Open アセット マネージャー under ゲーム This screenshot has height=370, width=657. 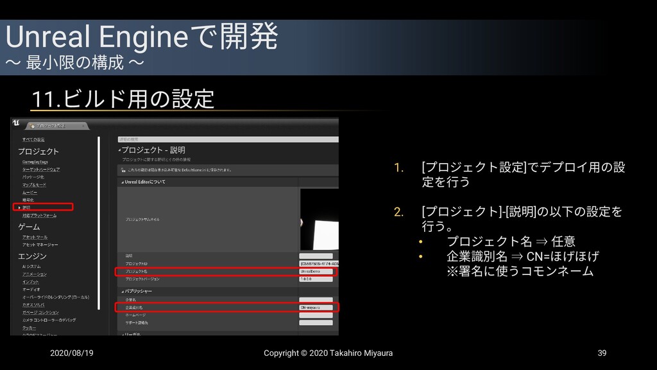40,245
